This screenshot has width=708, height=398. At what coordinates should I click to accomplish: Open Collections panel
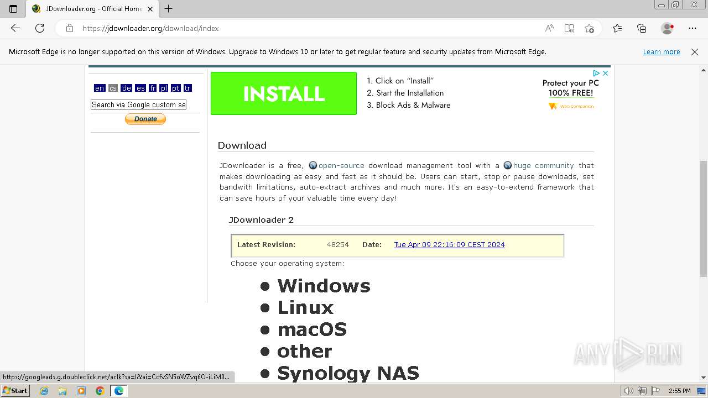point(642,28)
